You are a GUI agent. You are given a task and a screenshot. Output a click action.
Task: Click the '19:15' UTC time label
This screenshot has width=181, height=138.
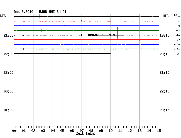[x=165, y=35]
